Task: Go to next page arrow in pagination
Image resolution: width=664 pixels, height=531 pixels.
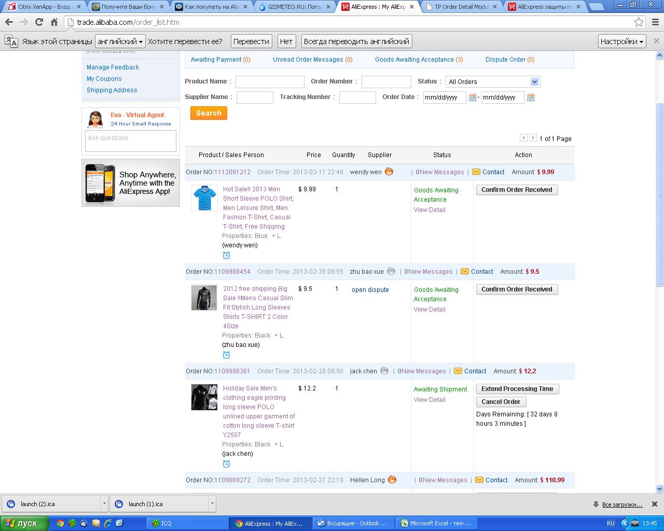Action: click(533, 138)
